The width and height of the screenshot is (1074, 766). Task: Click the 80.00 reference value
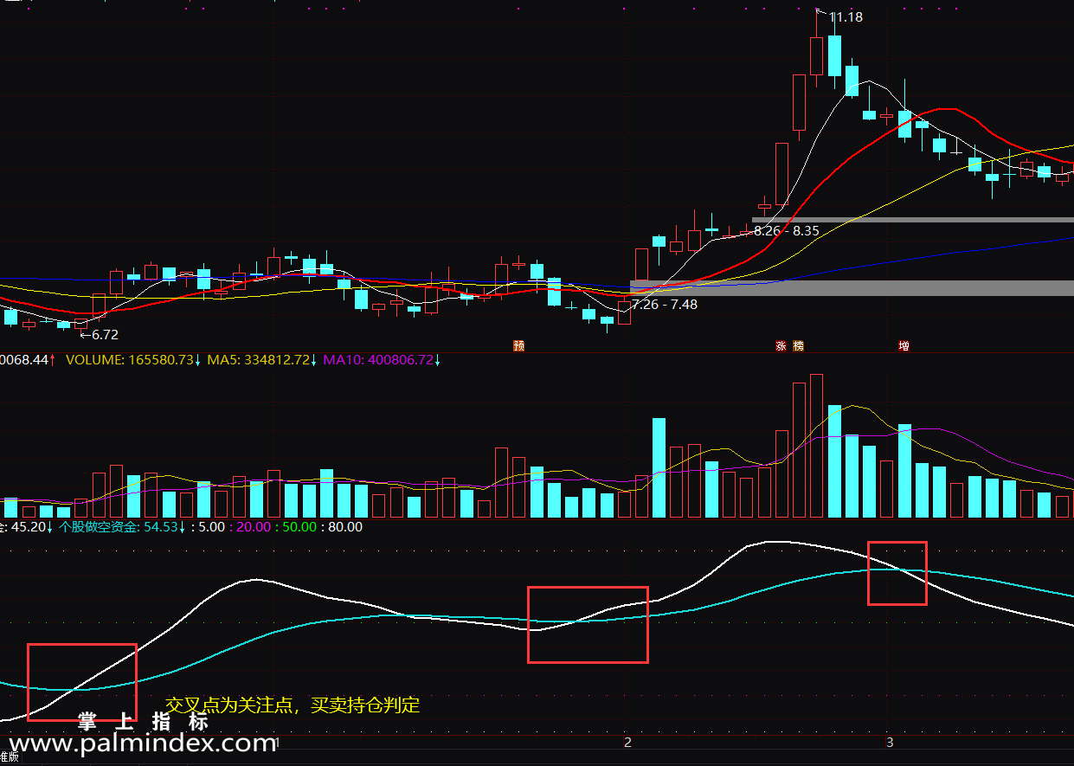tap(345, 526)
